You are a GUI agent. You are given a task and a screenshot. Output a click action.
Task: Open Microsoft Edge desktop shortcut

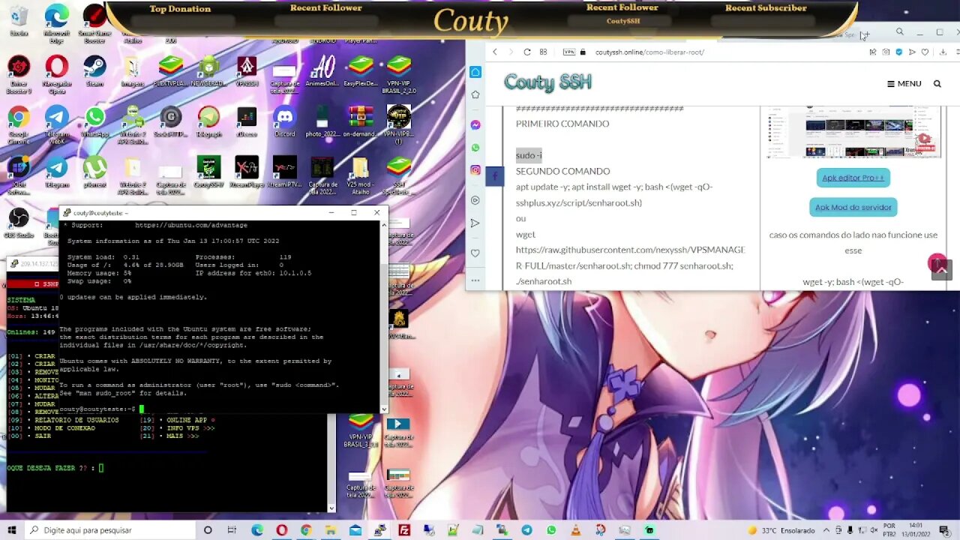tap(56, 20)
